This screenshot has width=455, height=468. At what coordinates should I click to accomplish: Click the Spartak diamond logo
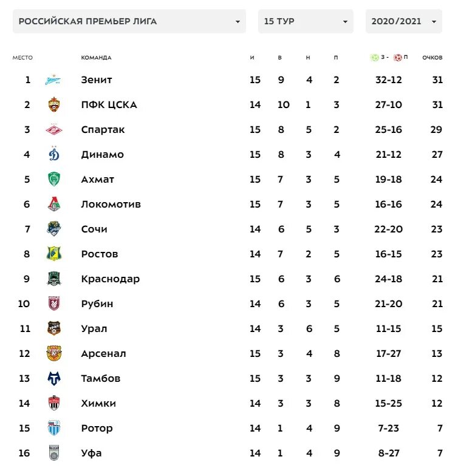click(x=54, y=130)
